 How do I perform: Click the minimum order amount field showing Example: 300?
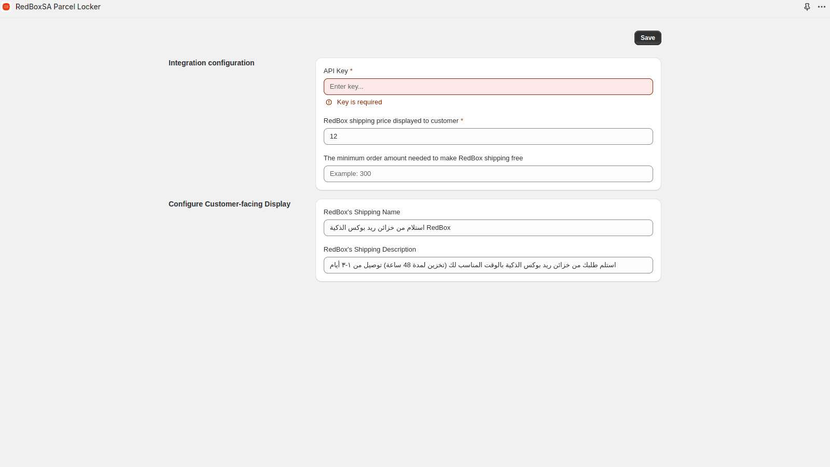point(488,173)
